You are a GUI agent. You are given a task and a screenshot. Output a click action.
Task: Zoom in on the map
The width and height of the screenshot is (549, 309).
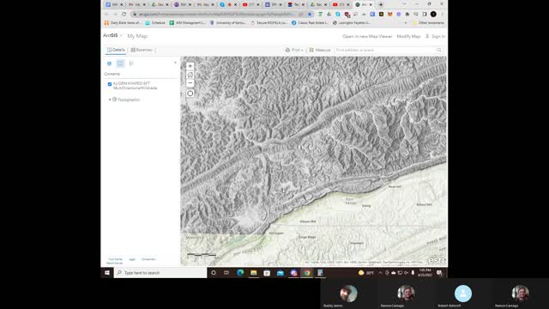(190, 66)
